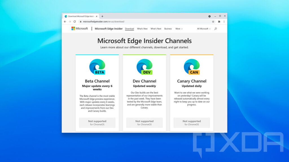
Task: Expand the More navigation dropdown
Action: pyautogui.click(x=179, y=29)
